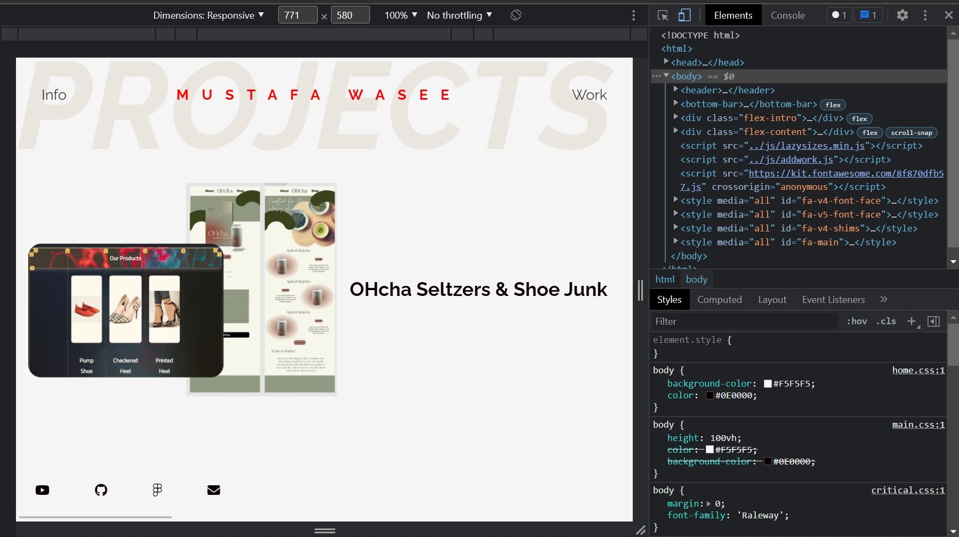The width and height of the screenshot is (959, 537).
Task: Expand the head element node
Action: point(666,62)
